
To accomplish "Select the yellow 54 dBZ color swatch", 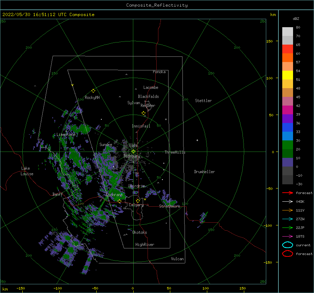I will coord(287,75).
